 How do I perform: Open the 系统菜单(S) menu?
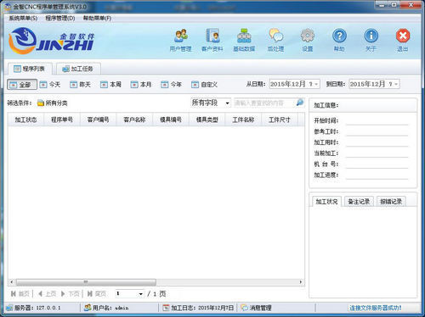point(23,19)
